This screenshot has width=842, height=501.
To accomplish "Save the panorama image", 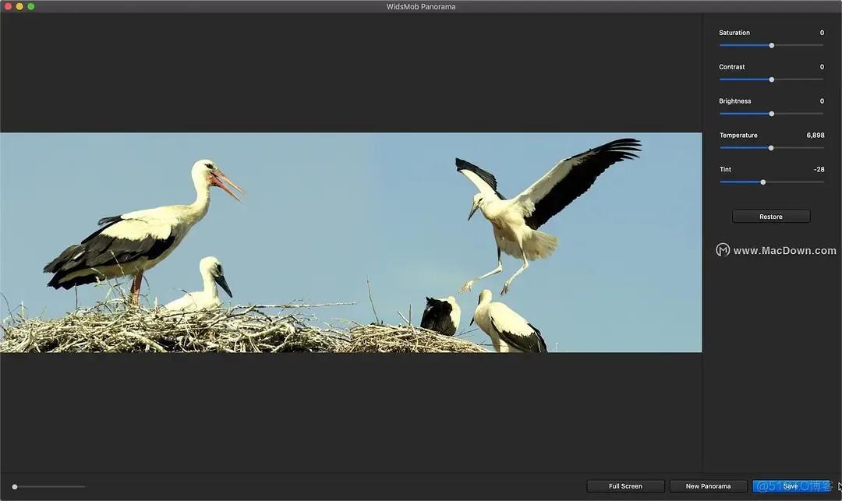I will pos(791,486).
